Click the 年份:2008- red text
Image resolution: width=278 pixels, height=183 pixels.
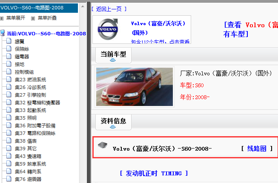coord(195,97)
